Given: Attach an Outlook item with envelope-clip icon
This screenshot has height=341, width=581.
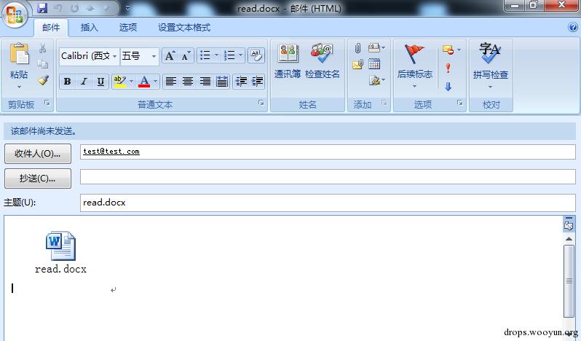Looking at the screenshot, I should (357, 65).
